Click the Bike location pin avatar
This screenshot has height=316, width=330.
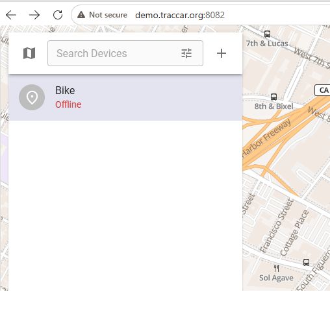click(x=32, y=97)
